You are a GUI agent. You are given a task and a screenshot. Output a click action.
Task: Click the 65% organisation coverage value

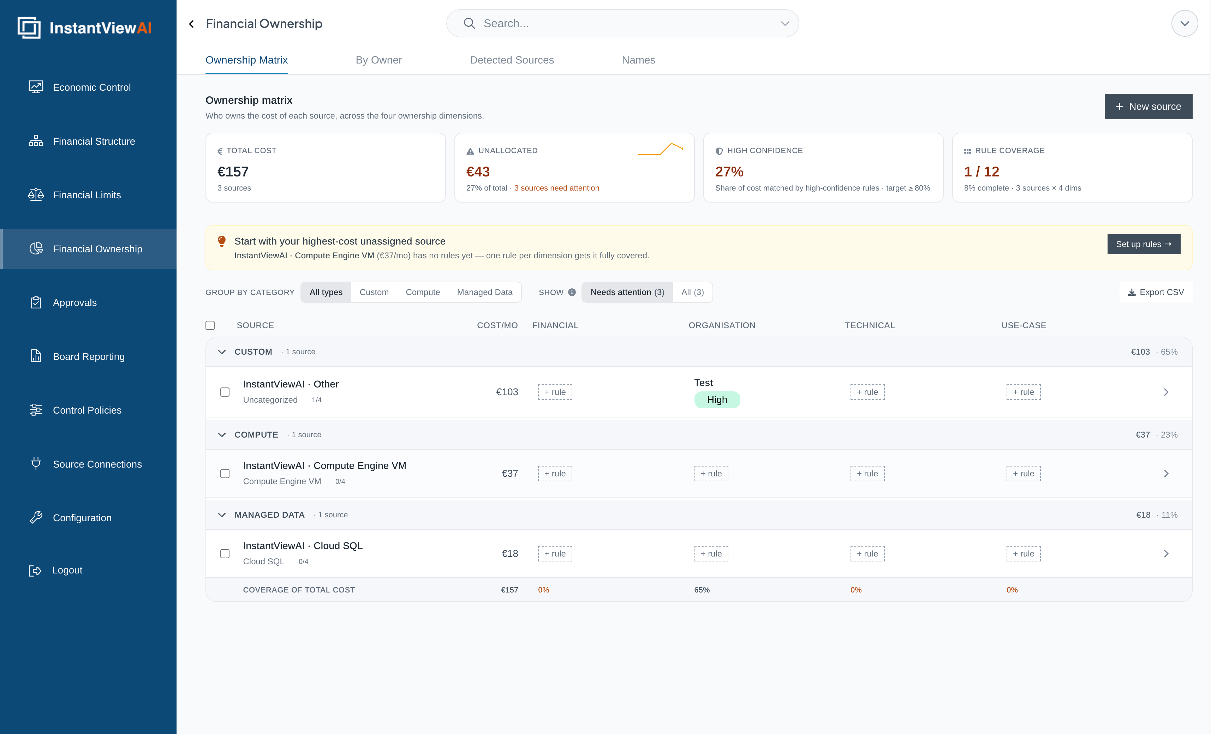(702, 590)
